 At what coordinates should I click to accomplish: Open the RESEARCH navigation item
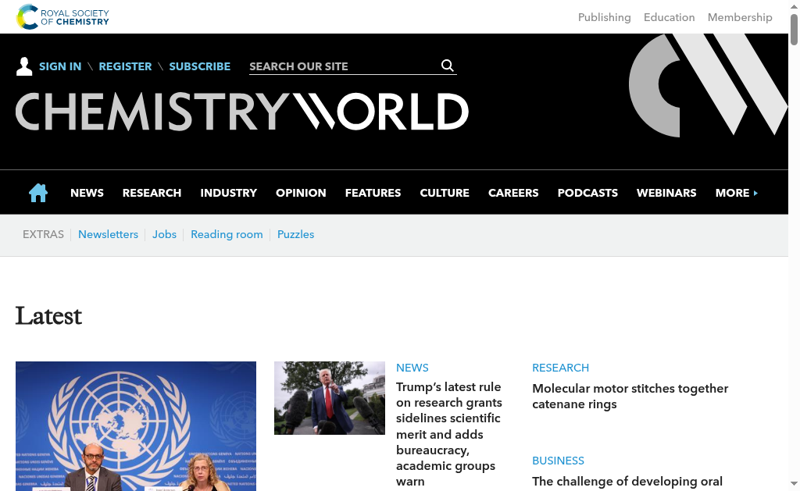point(152,193)
